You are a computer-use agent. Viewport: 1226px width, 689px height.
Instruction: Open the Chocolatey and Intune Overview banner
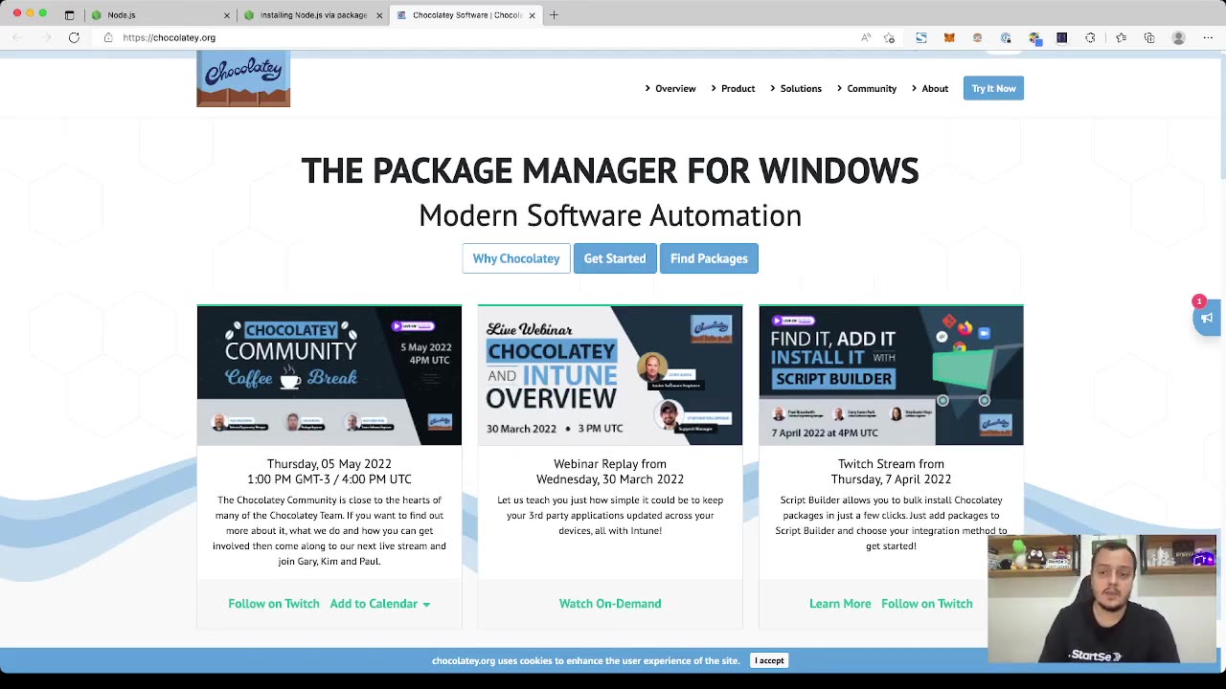point(610,375)
